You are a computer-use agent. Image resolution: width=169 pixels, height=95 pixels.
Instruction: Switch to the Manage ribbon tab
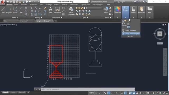point(49,5)
